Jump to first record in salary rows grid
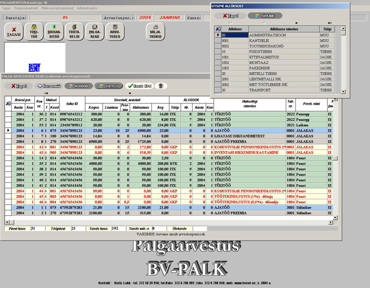Screen dimensions: 370x288 (x=46, y=93)
